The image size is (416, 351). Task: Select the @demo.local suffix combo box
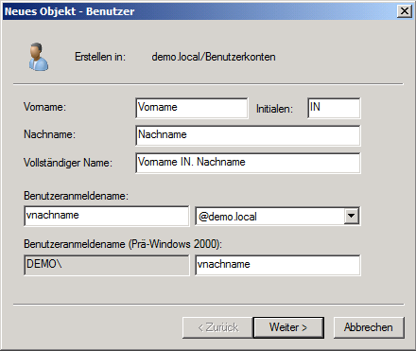tap(278, 217)
